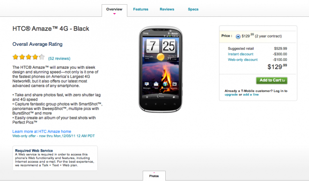Expand the Photos tab at the bottom
Viewport: 309px width, 181px height.
pyautogui.click(x=154, y=176)
